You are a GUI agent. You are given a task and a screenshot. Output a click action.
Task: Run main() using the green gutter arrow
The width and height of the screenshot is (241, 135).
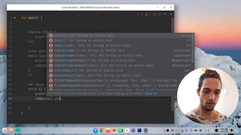coord(15,18)
